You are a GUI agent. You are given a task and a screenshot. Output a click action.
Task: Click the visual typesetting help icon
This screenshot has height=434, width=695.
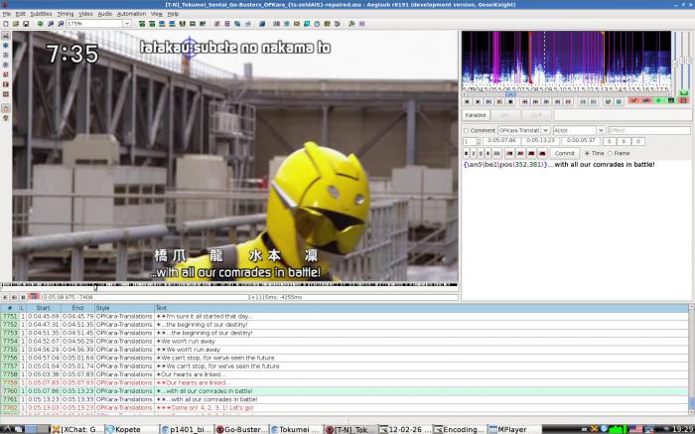pos(6,118)
